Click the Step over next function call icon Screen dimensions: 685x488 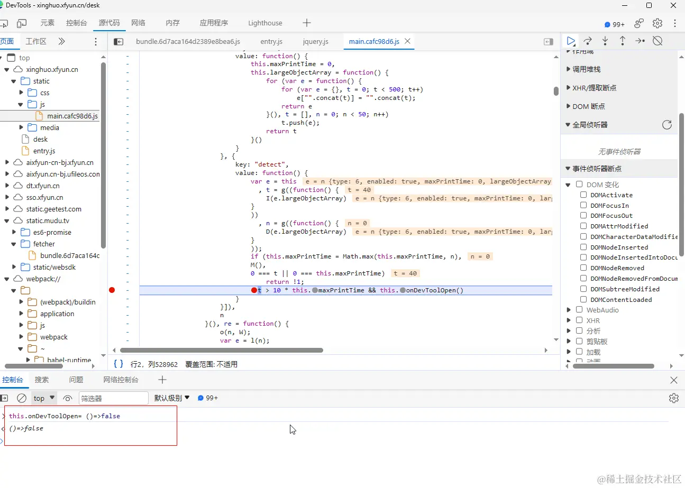[588, 41]
